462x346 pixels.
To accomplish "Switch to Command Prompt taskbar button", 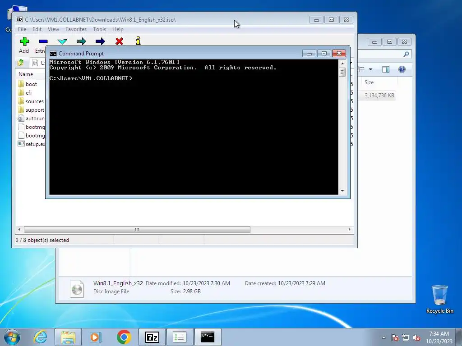I will coord(208,337).
